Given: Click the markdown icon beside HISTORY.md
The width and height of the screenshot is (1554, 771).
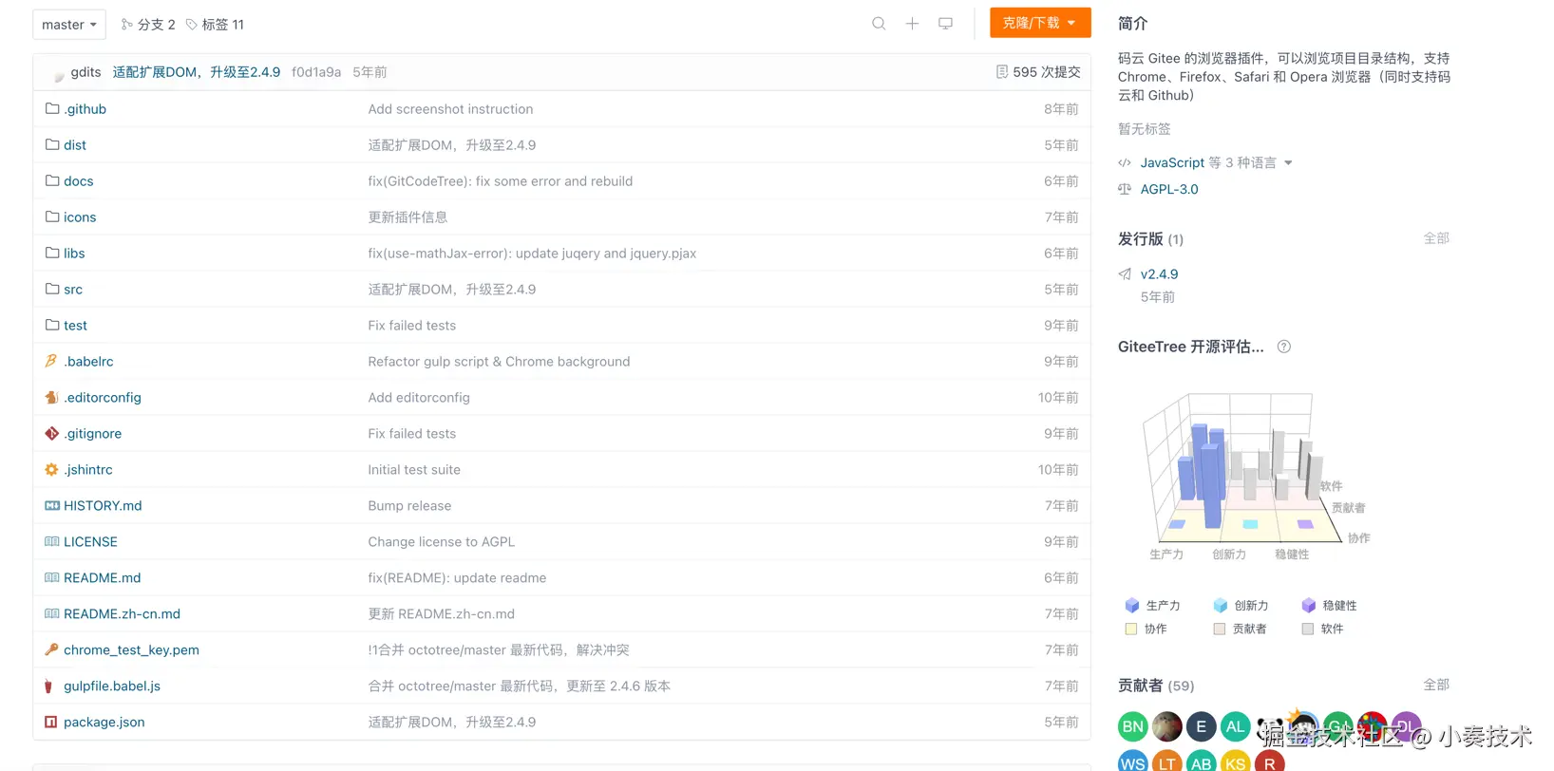Looking at the screenshot, I should pos(52,505).
